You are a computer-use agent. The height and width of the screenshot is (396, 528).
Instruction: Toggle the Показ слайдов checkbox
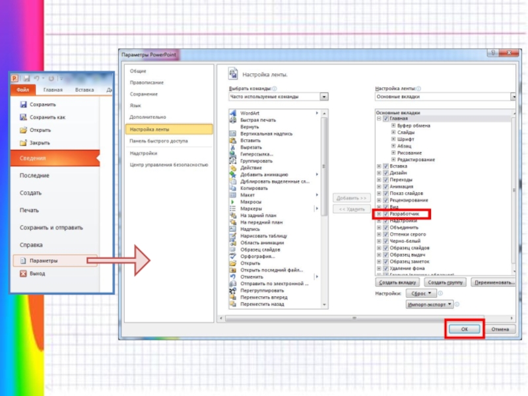click(386, 193)
